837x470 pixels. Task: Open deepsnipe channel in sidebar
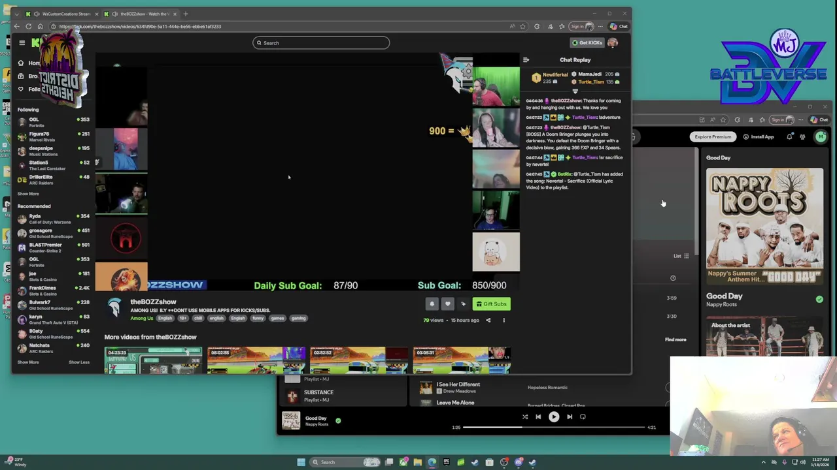pos(54,151)
